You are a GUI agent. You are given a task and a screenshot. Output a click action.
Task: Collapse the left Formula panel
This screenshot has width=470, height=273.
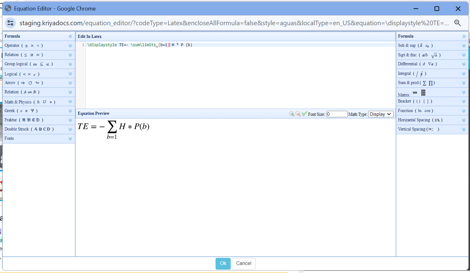coord(71,36)
